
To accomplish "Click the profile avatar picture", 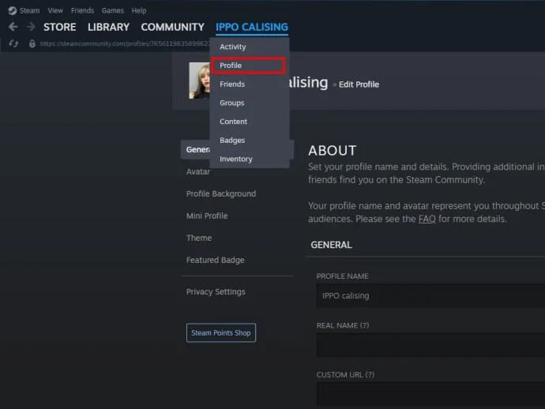I will click(x=200, y=81).
